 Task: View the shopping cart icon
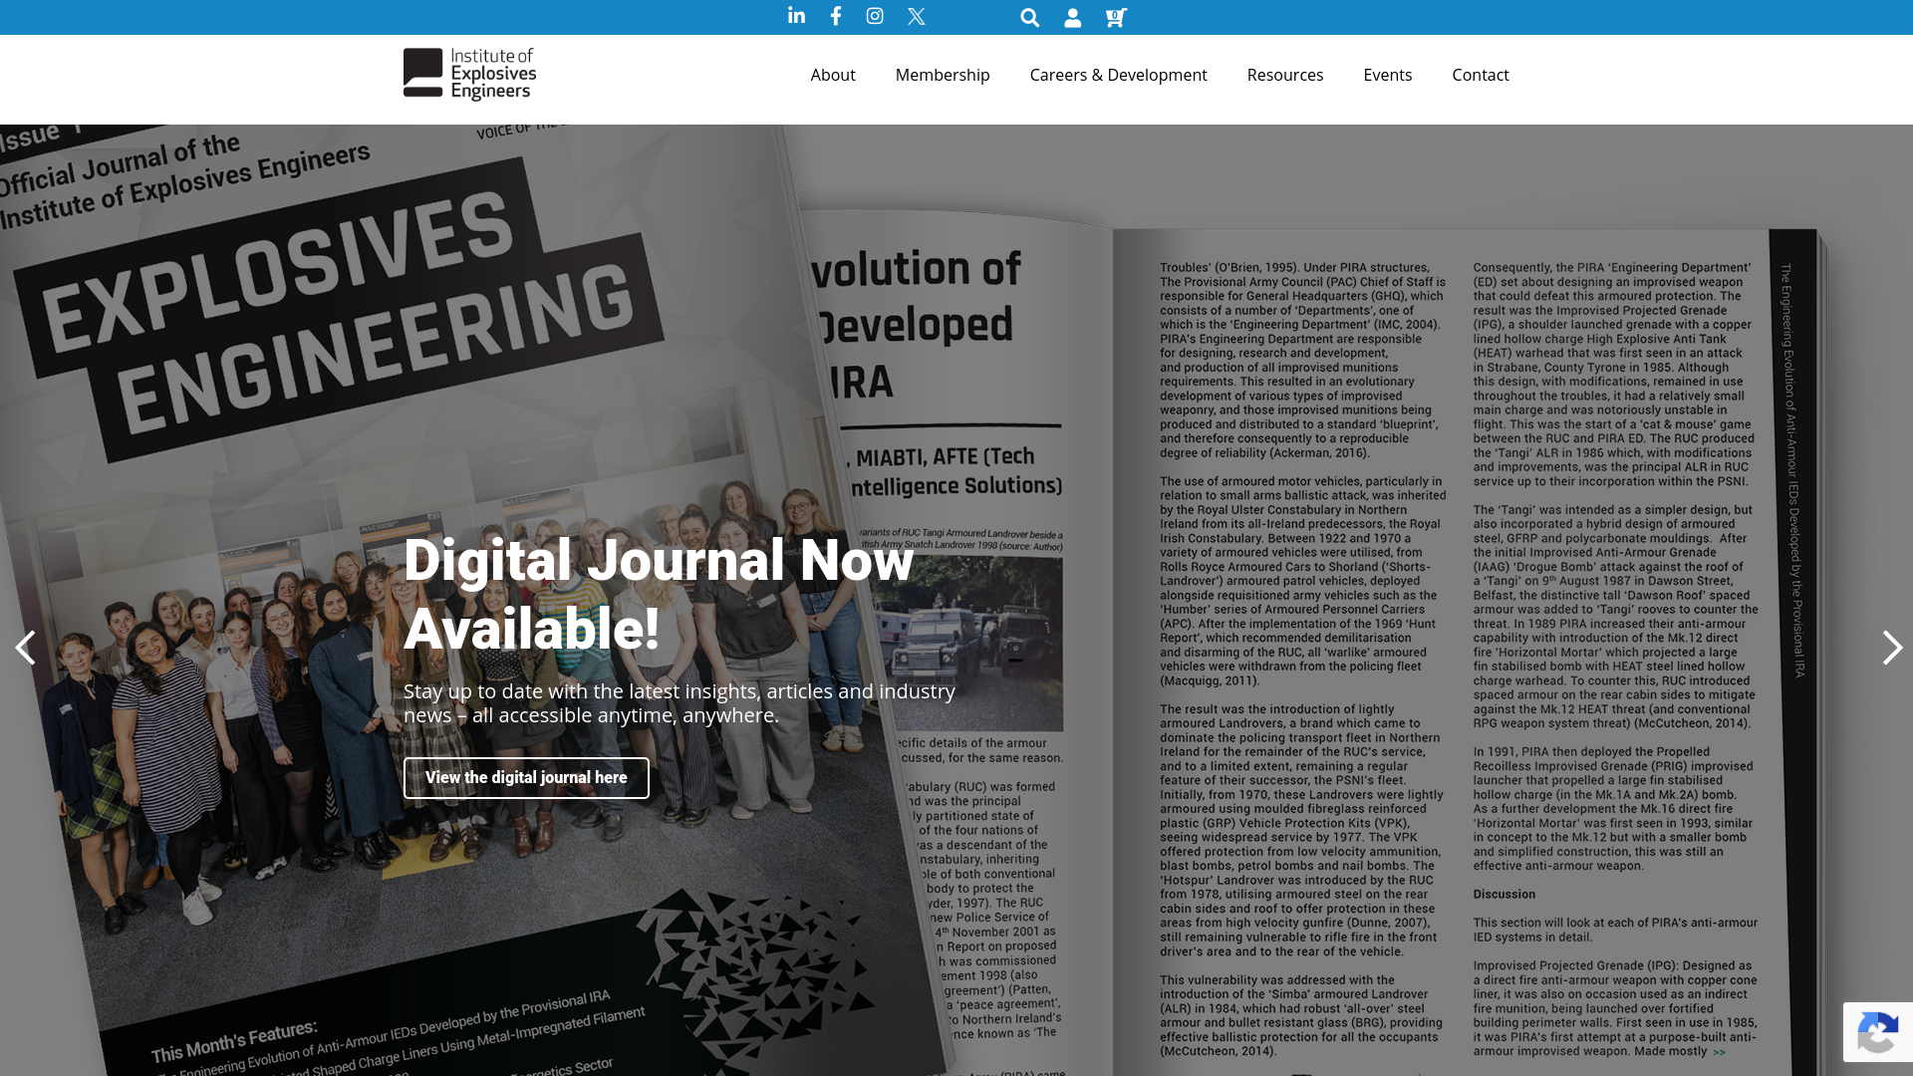click(1116, 18)
